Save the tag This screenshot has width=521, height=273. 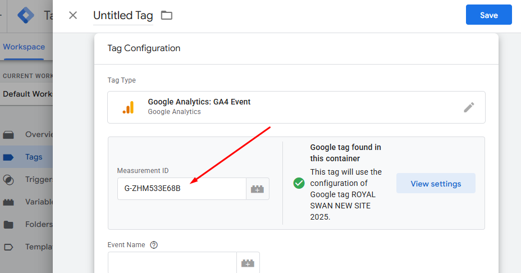pyautogui.click(x=489, y=15)
